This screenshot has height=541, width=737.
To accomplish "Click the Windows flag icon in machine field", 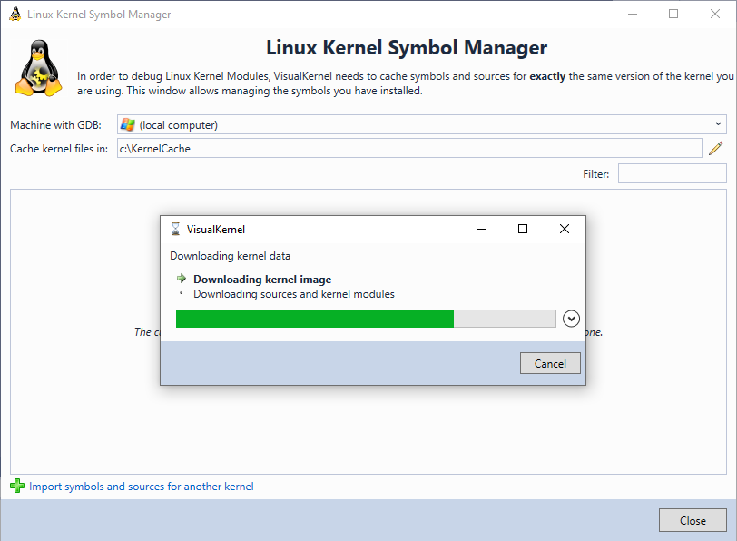I will [x=127, y=125].
